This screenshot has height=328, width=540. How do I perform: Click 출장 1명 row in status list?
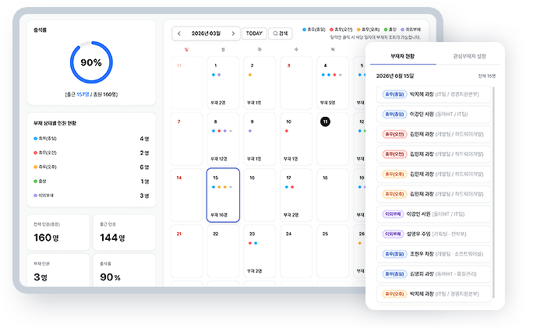click(x=91, y=182)
